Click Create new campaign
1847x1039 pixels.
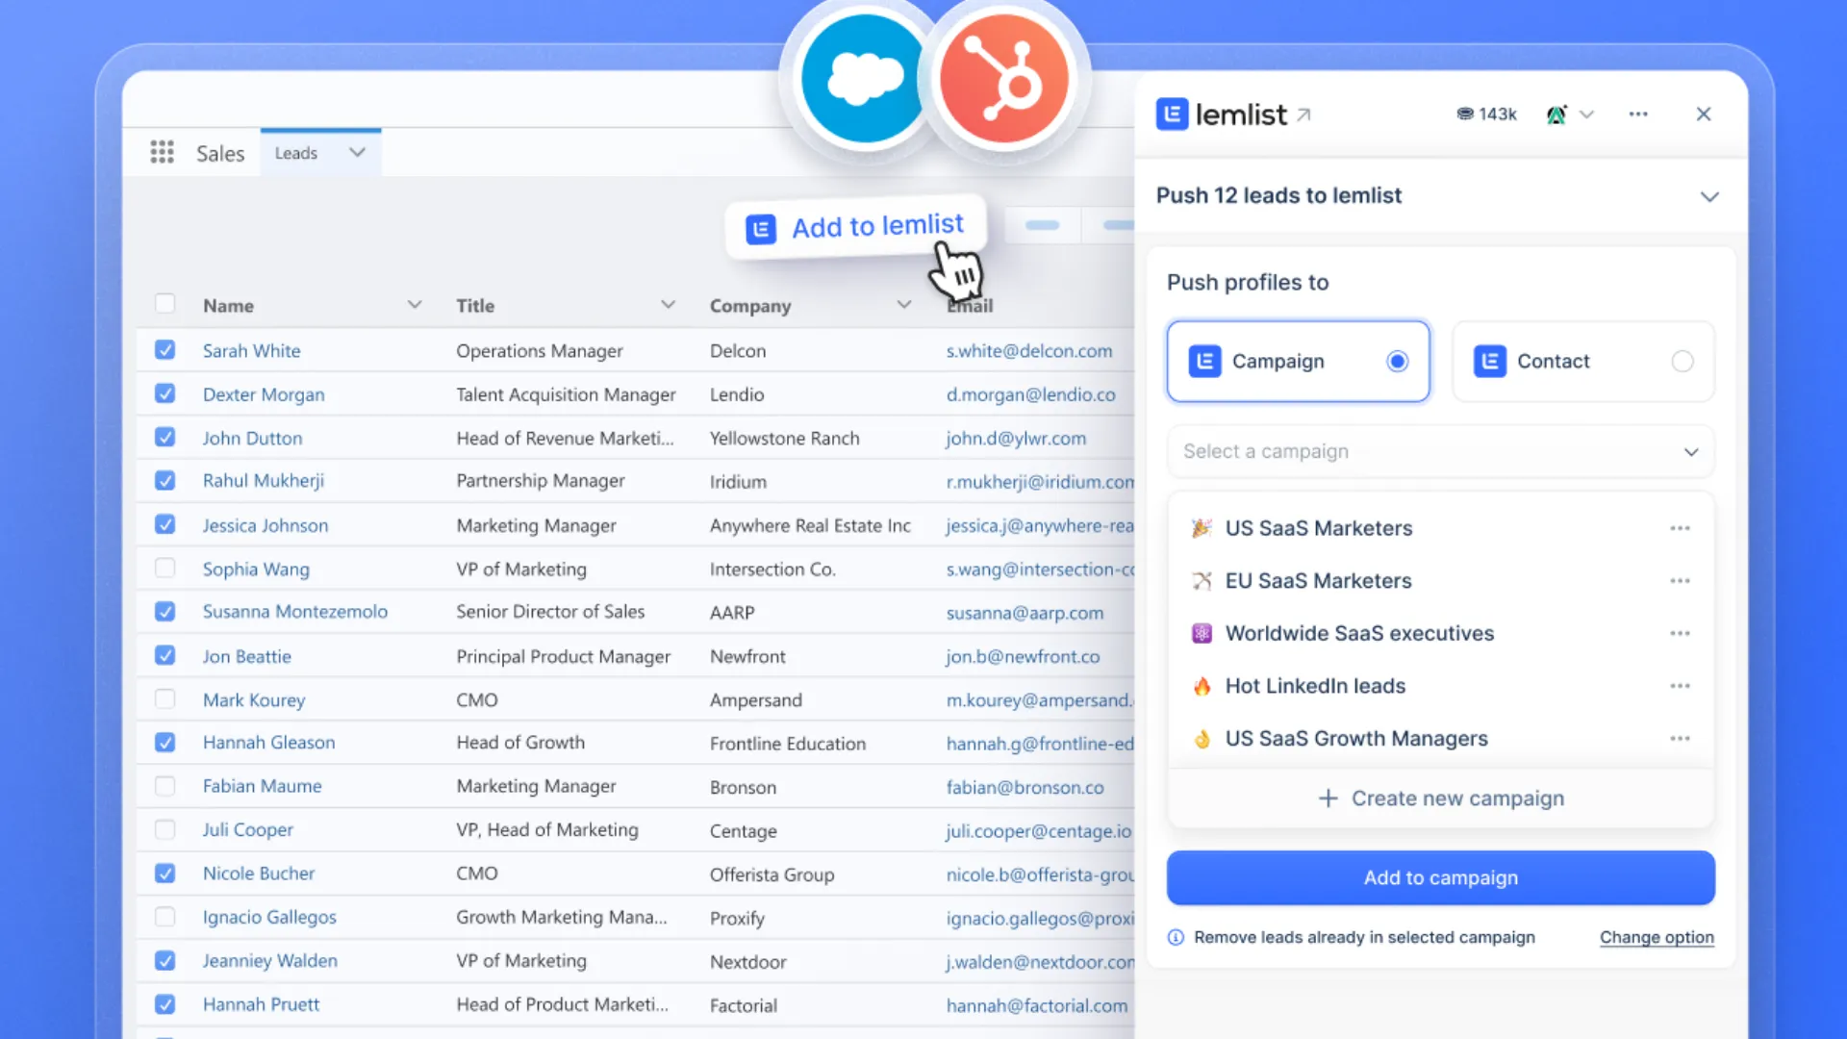(1441, 798)
